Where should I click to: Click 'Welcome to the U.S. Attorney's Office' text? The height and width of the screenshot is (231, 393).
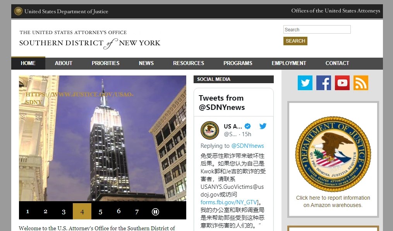[97, 228]
